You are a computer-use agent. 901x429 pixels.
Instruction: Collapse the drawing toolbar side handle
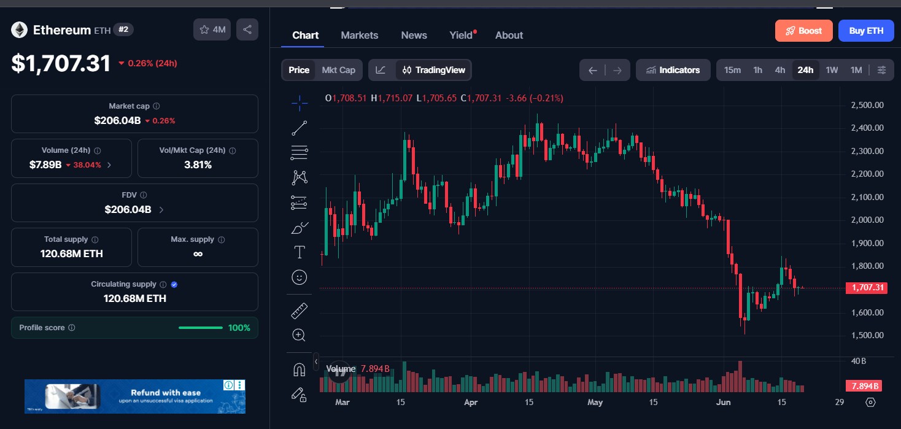coord(316,361)
